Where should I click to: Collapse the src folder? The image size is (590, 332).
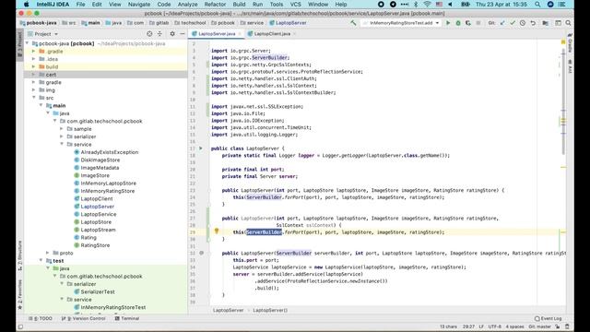pyautogui.click(x=34, y=98)
